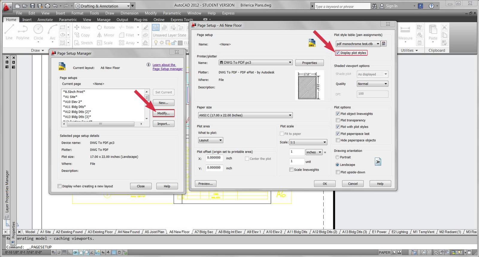The width and height of the screenshot is (479, 257).
Task: Click the Plot printer icon in quick access toolbar
Action: tap(47, 6)
